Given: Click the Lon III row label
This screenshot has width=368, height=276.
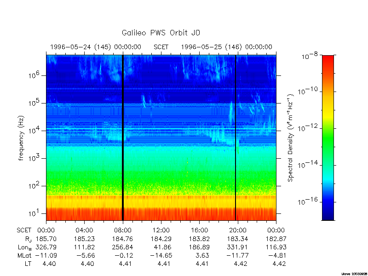Looking at the screenshot, I should coord(25,247).
